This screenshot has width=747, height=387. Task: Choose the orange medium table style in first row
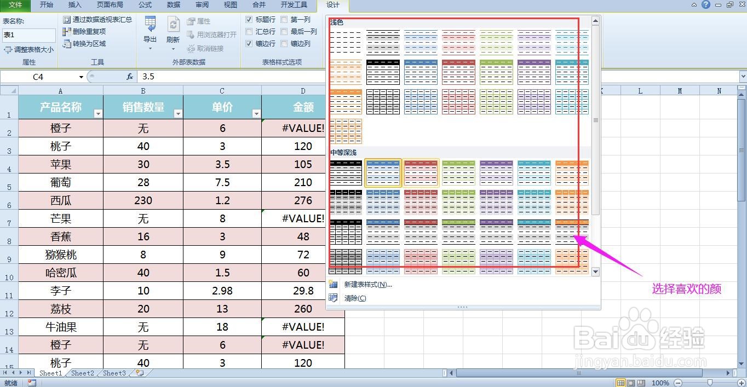572,172
